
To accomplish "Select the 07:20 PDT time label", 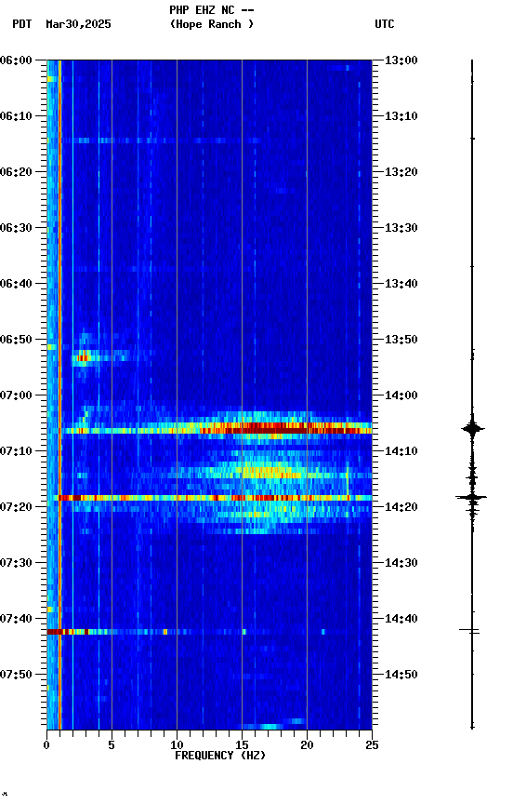I will coord(16,508).
